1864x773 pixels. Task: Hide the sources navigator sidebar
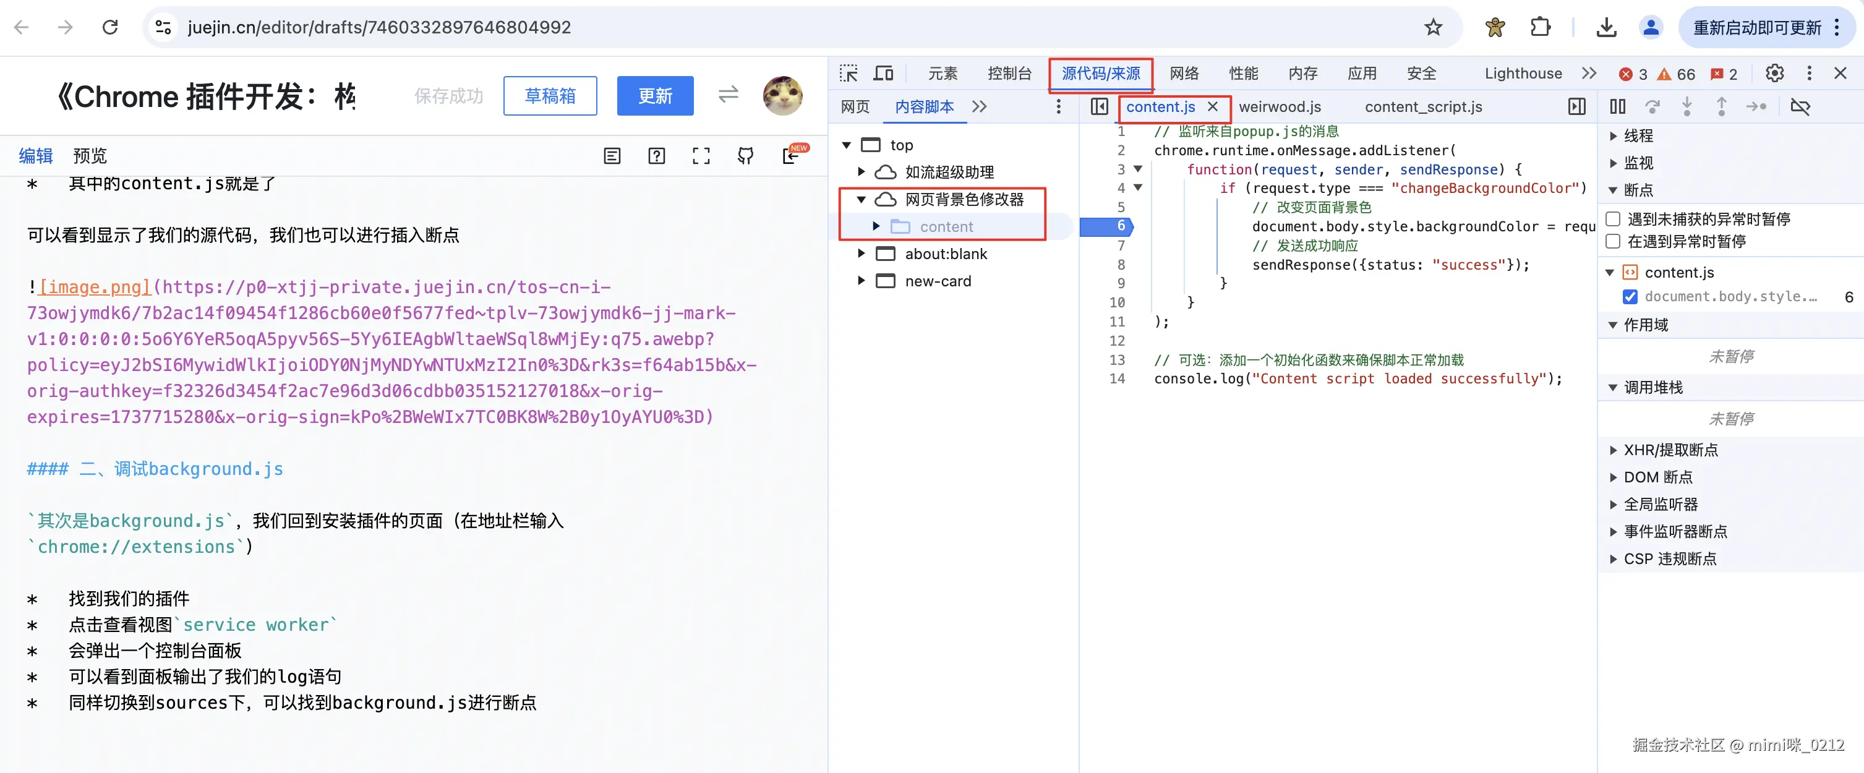tap(1098, 107)
